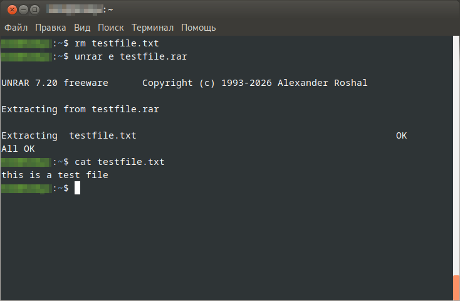This screenshot has width=460, height=301.
Task: Click the terminal cursor block at the prompt
Action: pyautogui.click(x=77, y=188)
